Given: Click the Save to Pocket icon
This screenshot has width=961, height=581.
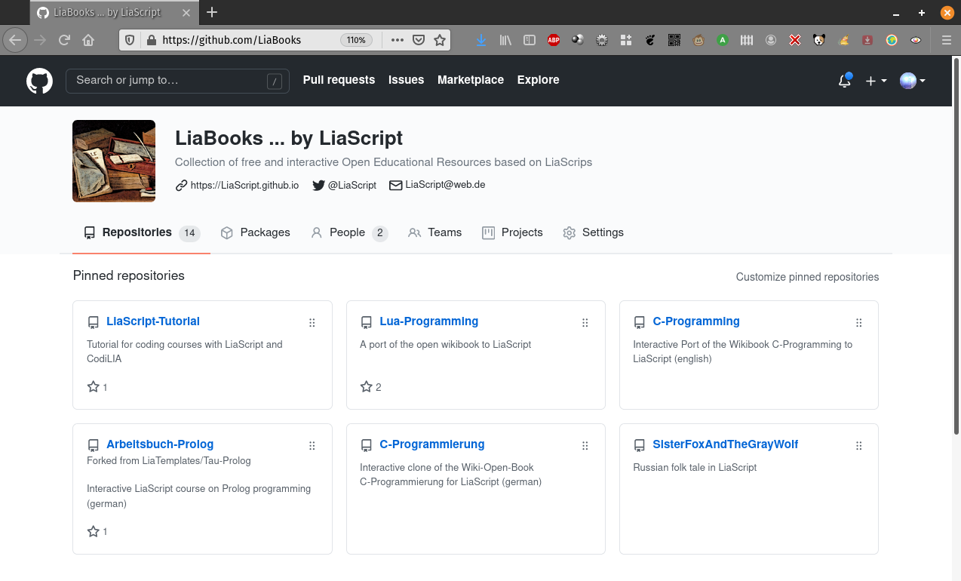Looking at the screenshot, I should point(419,40).
